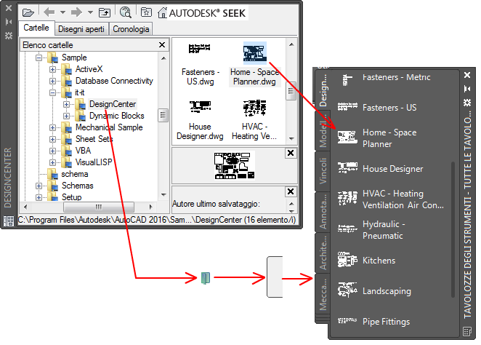
Task: Select Home - Space Planner palette tool
Action: [377, 138]
